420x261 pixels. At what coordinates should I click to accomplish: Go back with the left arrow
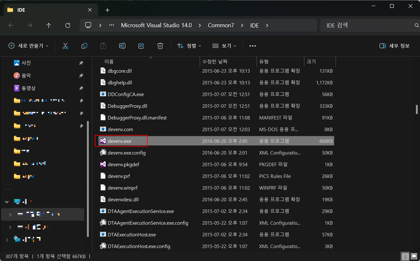tap(11, 26)
